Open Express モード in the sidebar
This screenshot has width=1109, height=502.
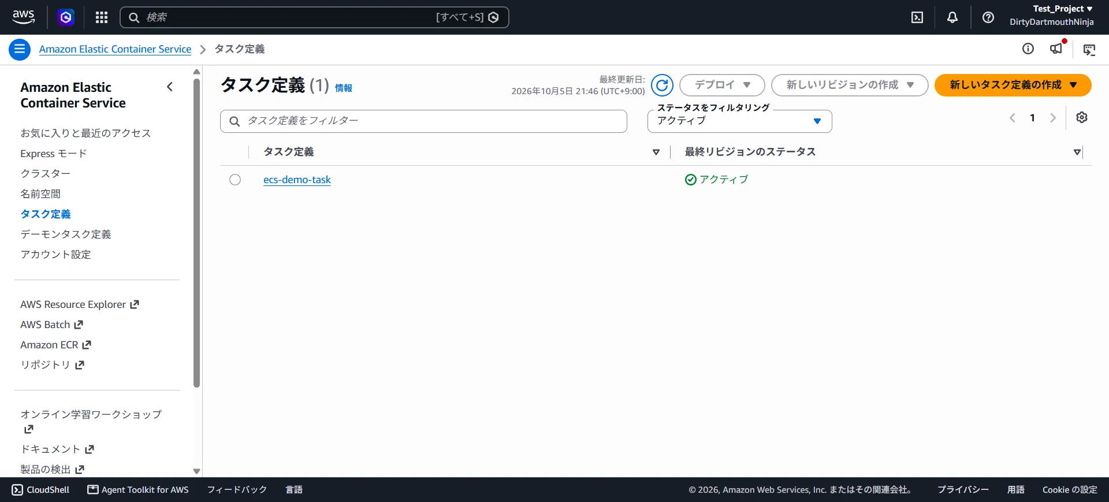(54, 154)
